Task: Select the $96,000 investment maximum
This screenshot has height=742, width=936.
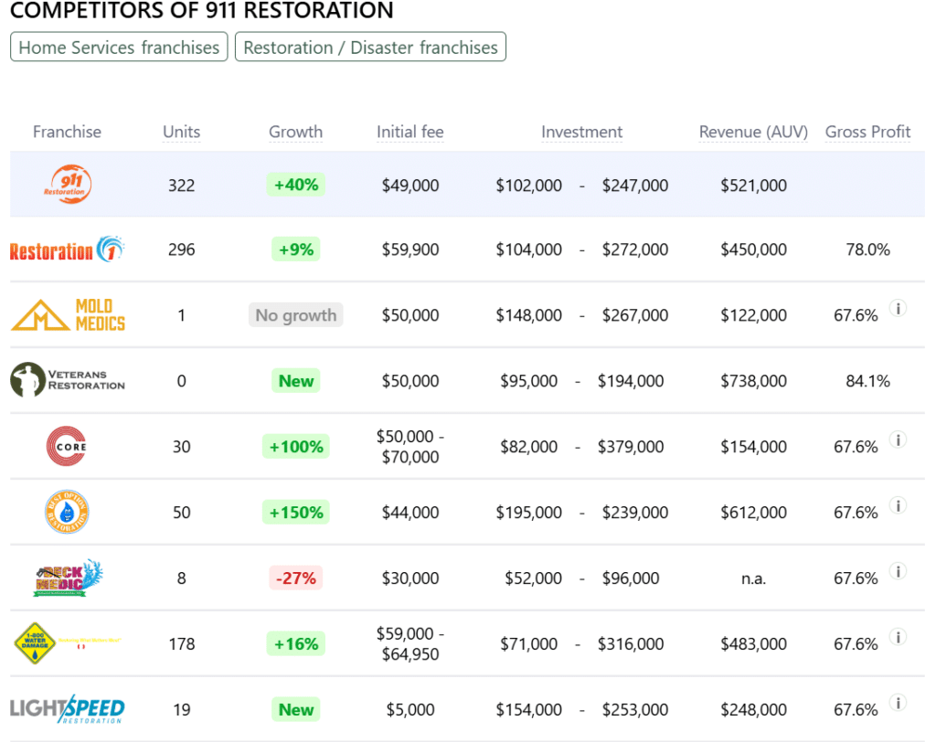Action: (x=631, y=578)
